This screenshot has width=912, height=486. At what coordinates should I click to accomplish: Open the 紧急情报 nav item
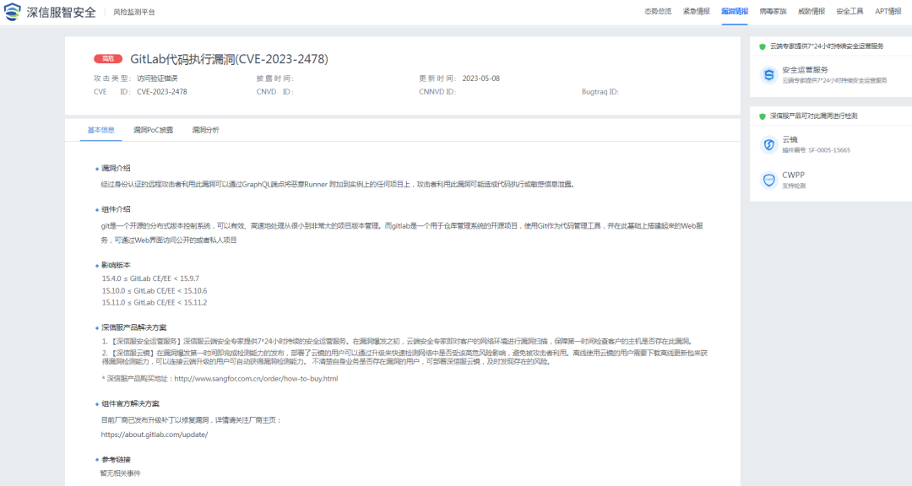tap(696, 12)
